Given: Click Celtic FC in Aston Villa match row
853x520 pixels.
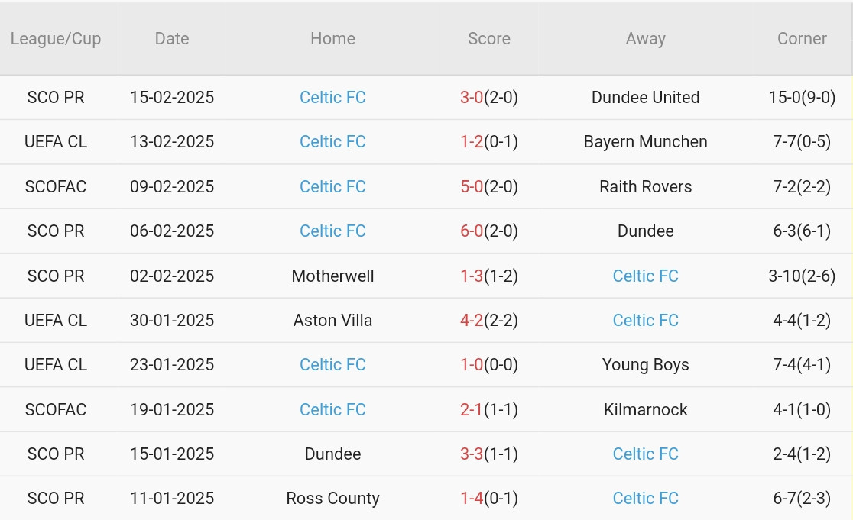Looking at the screenshot, I should (x=645, y=321).
